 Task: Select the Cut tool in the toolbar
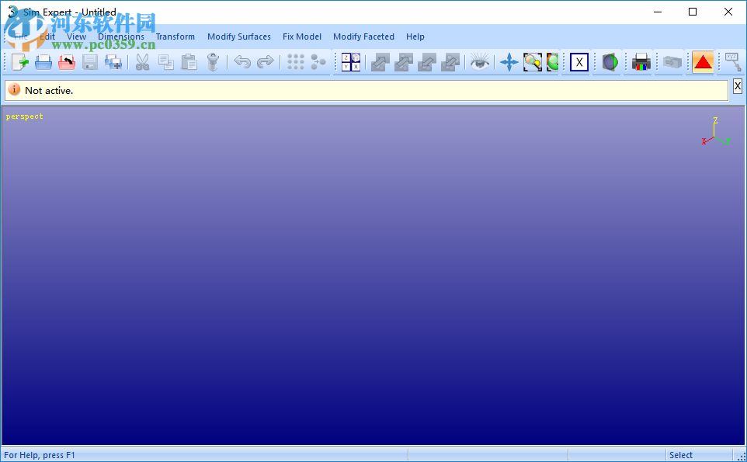142,62
